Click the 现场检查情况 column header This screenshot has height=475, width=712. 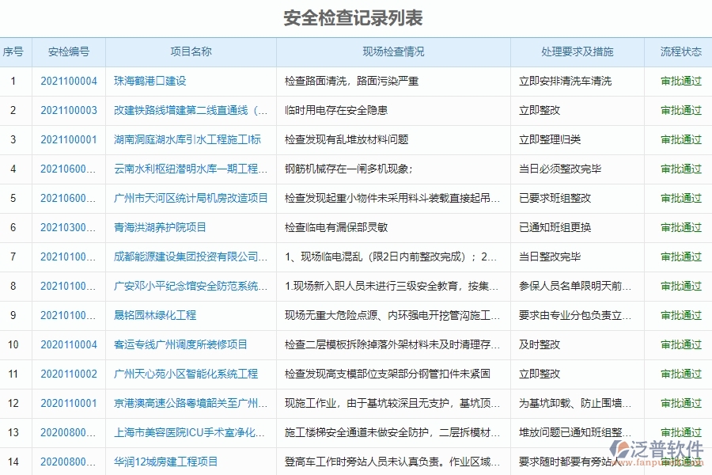393,52
